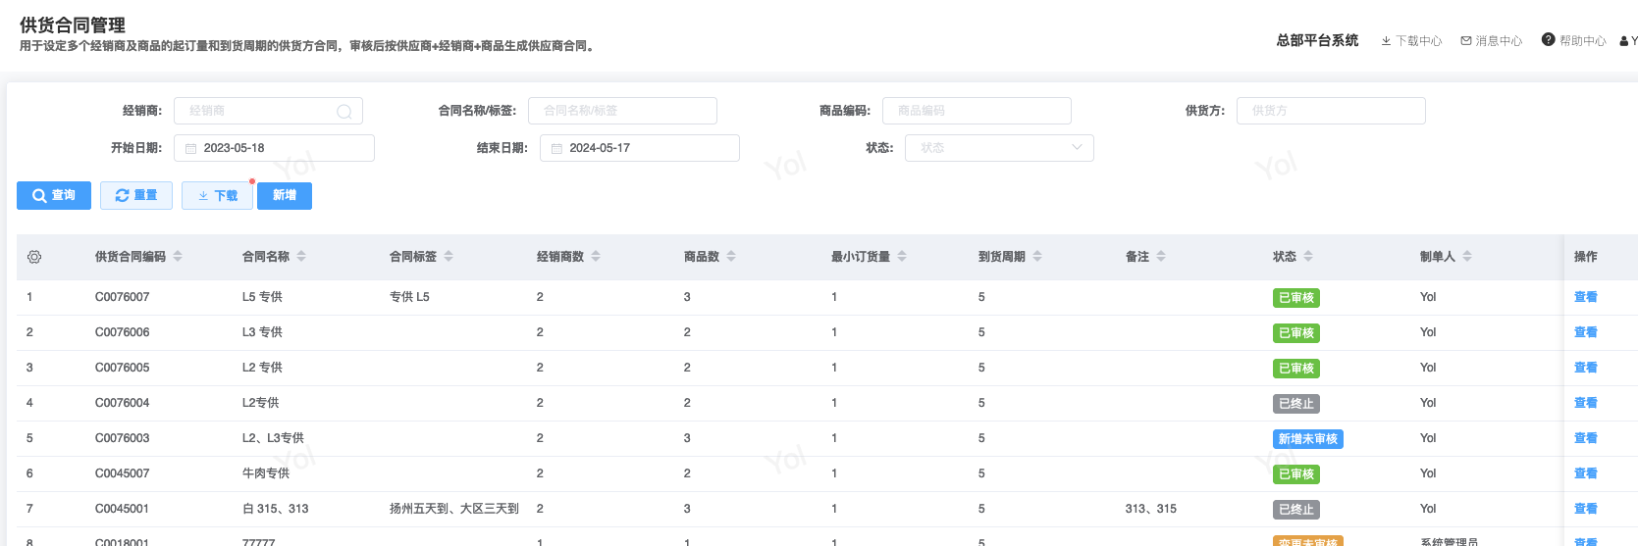The image size is (1638, 546).
Task: Sort by 供货合同编码 column
Action: (178, 257)
